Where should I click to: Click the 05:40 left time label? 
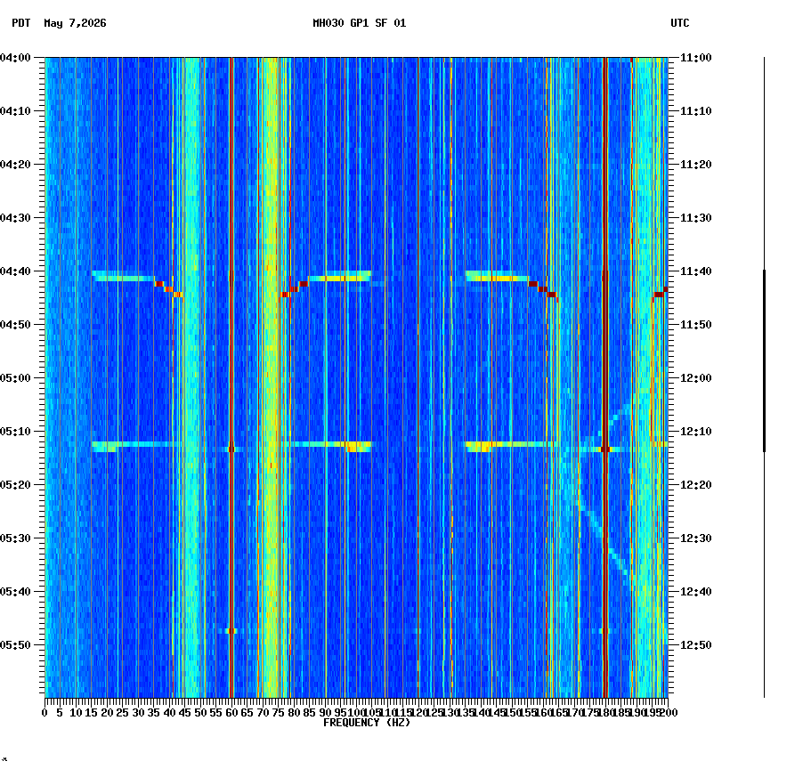point(15,592)
